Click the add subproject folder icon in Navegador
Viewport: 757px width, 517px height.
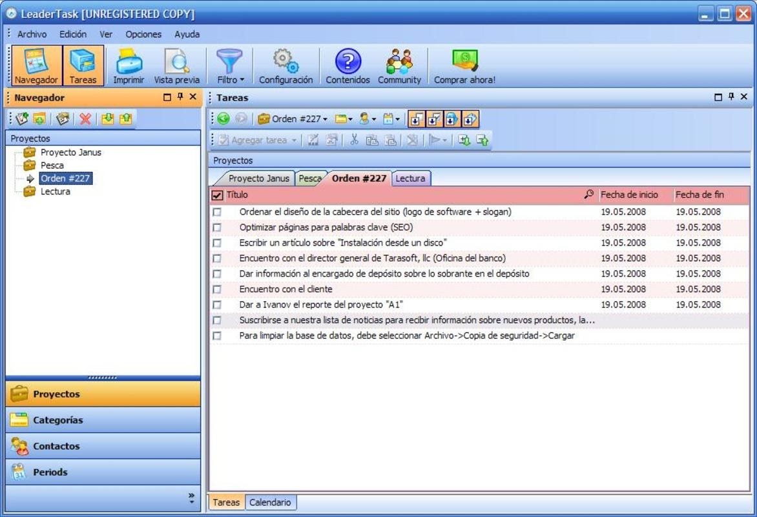(39, 119)
